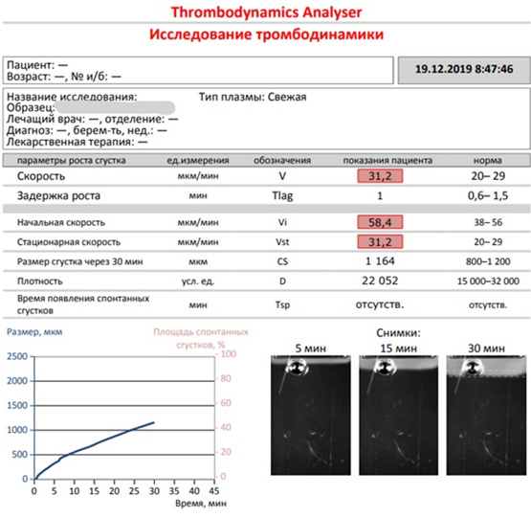Click the norm '0,6– 1,5'
Screen dimensions: 531x518
(x=488, y=195)
